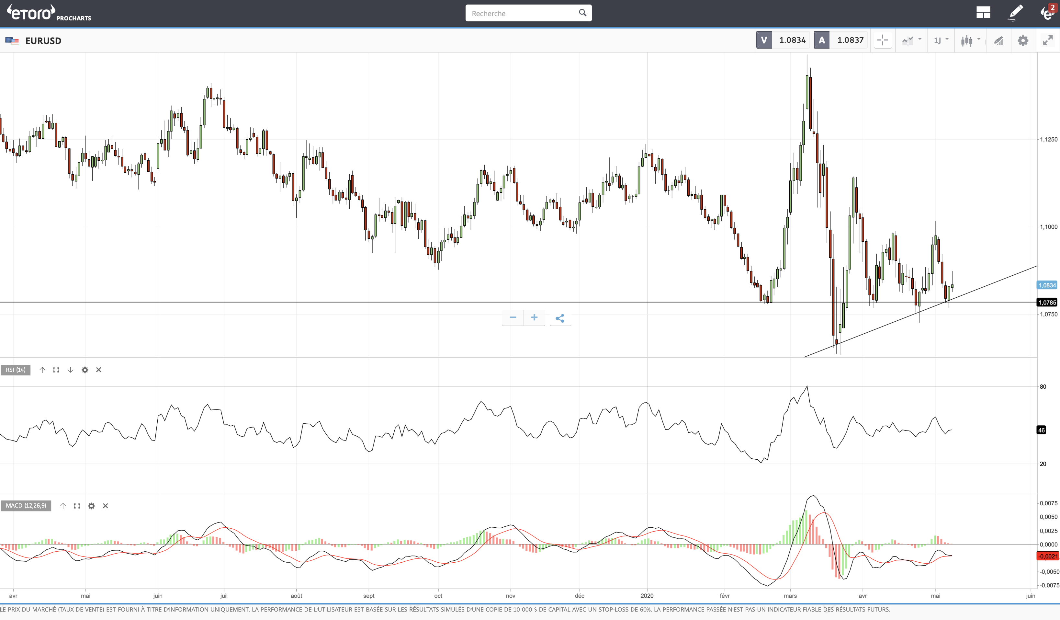Click the 1,0834 current price label
The width and height of the screenshot is (1060, 620).
click(1047, 285)
